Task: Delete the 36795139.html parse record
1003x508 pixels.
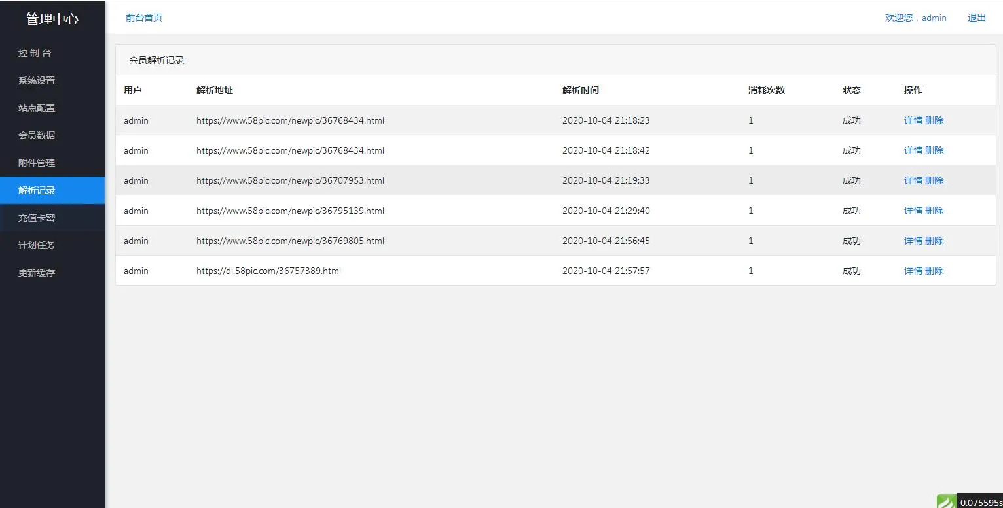Action: pyautogui.click(x=934, y=211)
